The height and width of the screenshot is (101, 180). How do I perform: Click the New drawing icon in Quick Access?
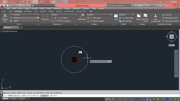[8, 6]
